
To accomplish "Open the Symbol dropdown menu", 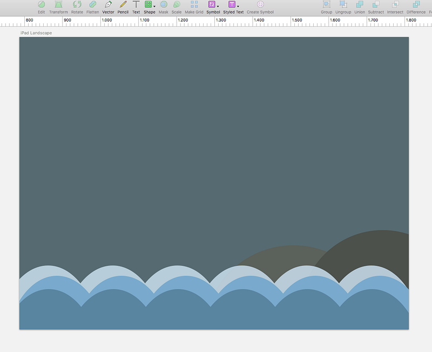I will (x=218, y=6).
